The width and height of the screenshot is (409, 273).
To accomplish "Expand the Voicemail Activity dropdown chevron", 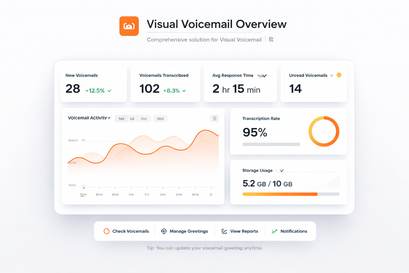I will pyautogui.click(x=109, y=118).
